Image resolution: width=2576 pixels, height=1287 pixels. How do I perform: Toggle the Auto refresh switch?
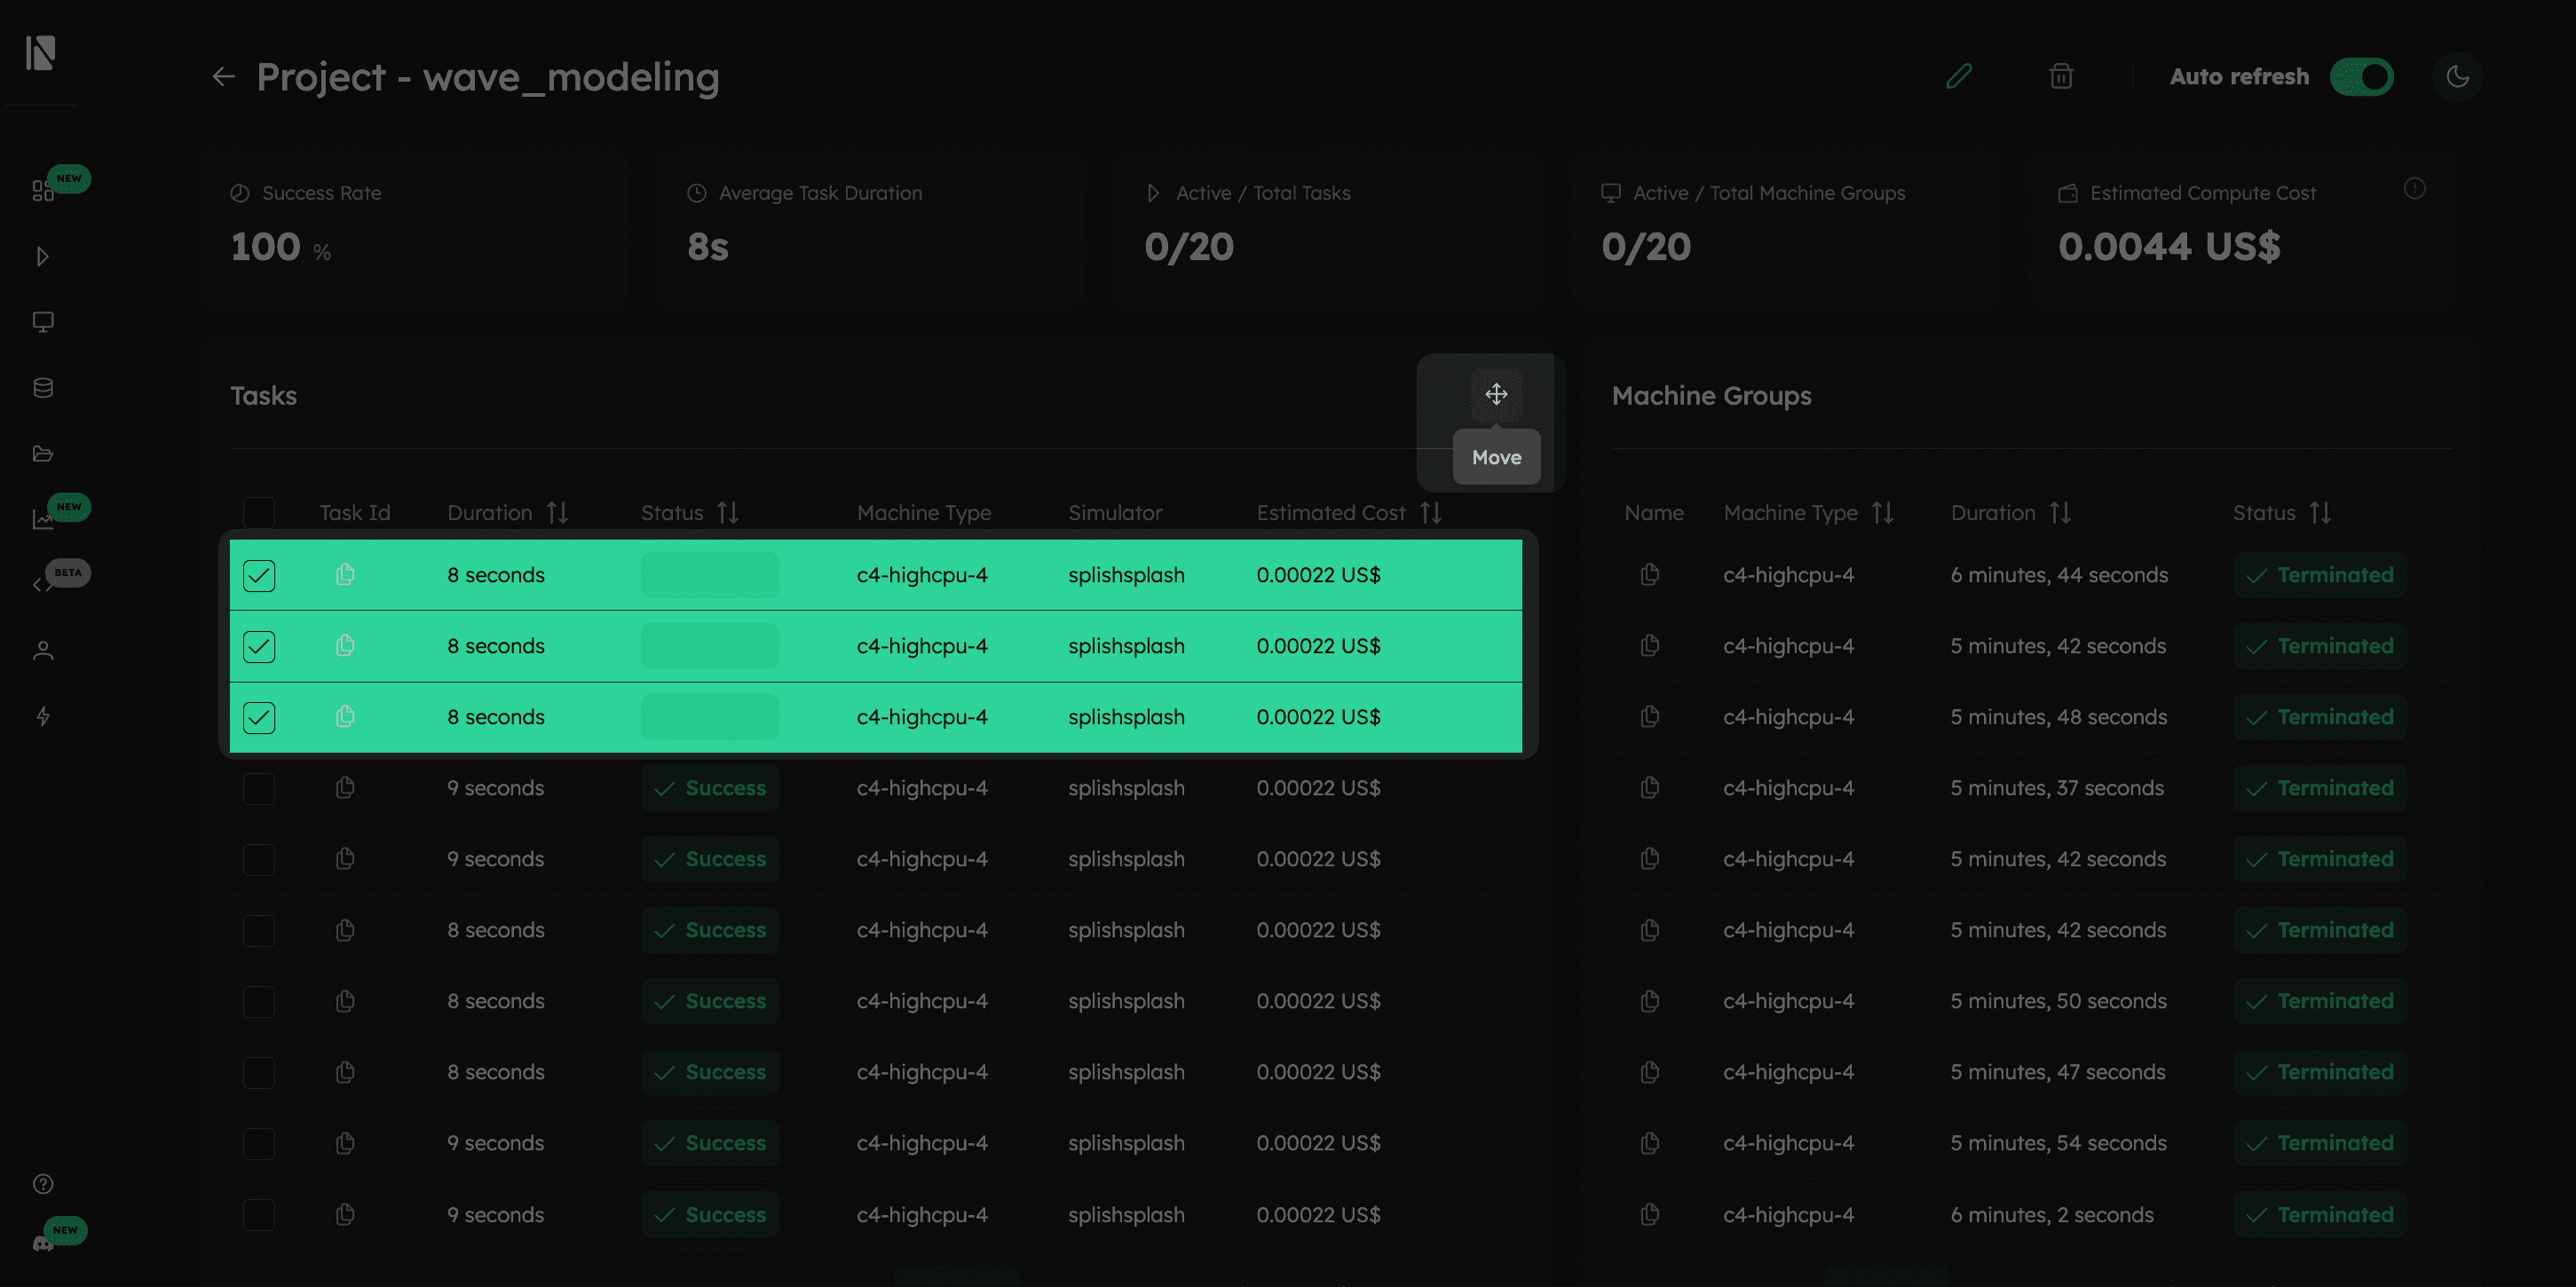(2361, 77)
